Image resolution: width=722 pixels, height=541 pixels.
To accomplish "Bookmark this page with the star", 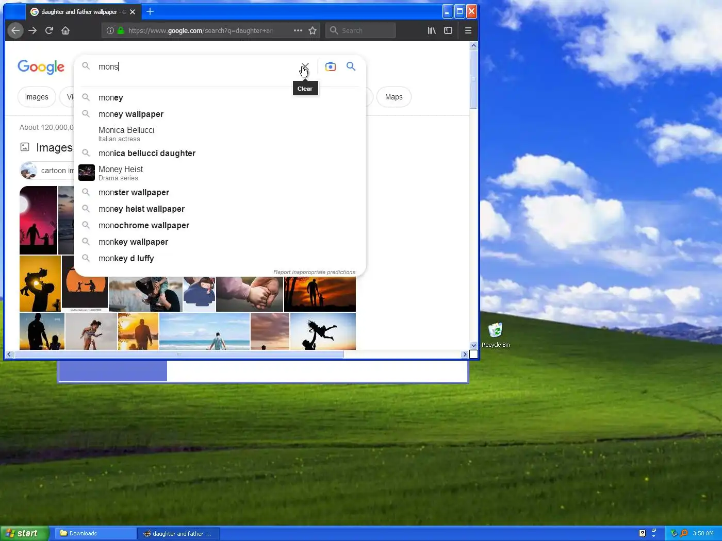I will pyautogui.click(x=313, y=30).
